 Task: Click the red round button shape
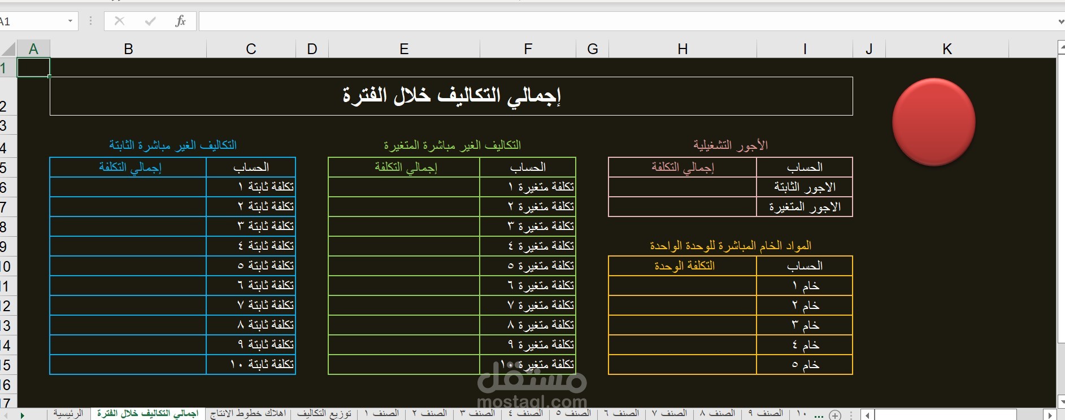point(933,122)
